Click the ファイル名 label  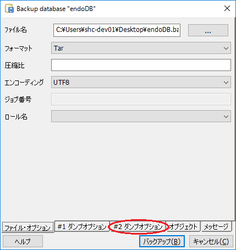tap(15, 30)
